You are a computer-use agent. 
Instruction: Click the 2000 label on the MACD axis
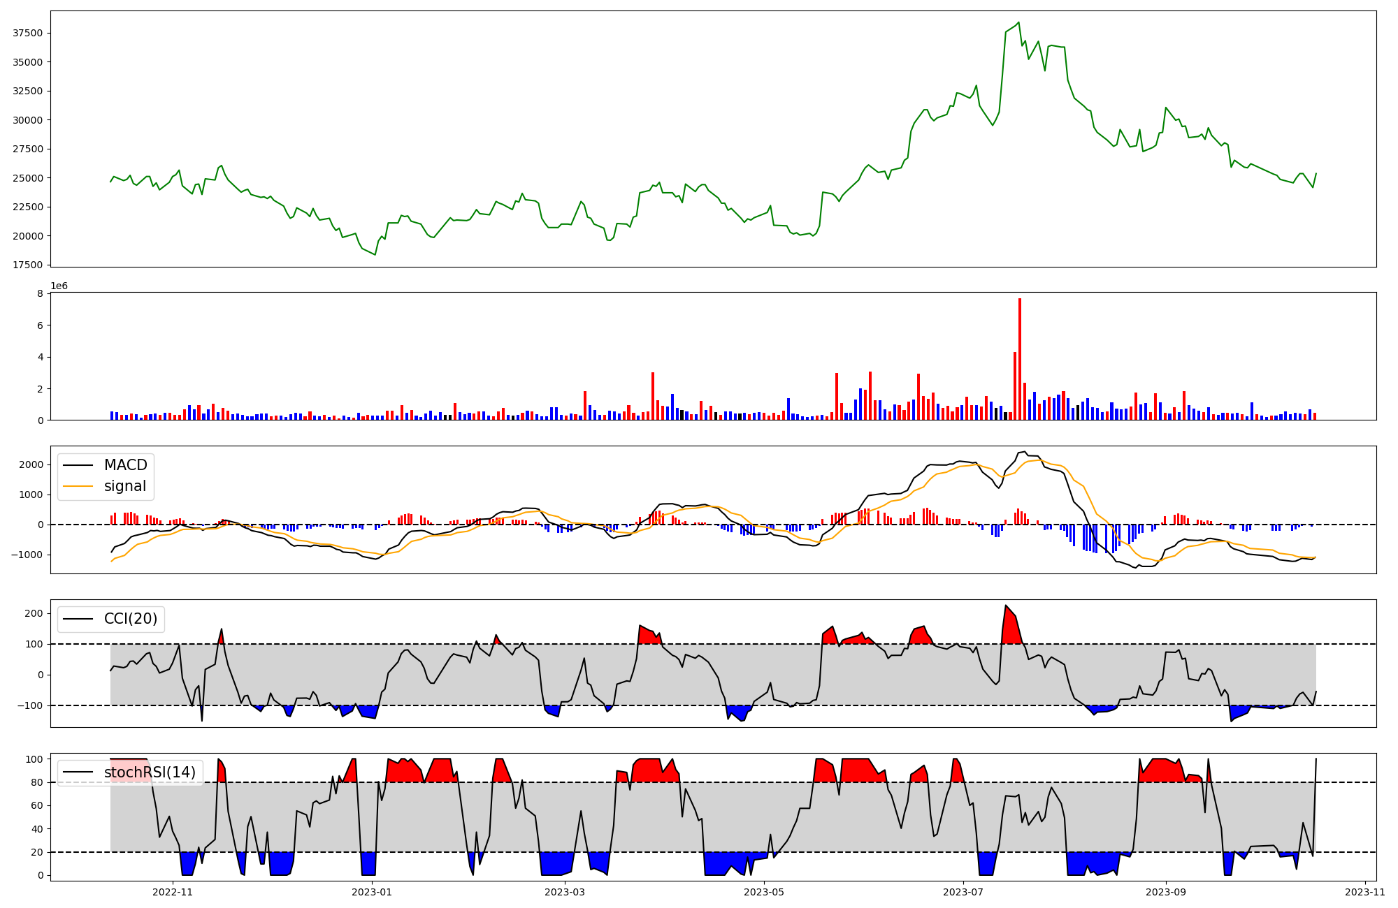tap(31, 465)
